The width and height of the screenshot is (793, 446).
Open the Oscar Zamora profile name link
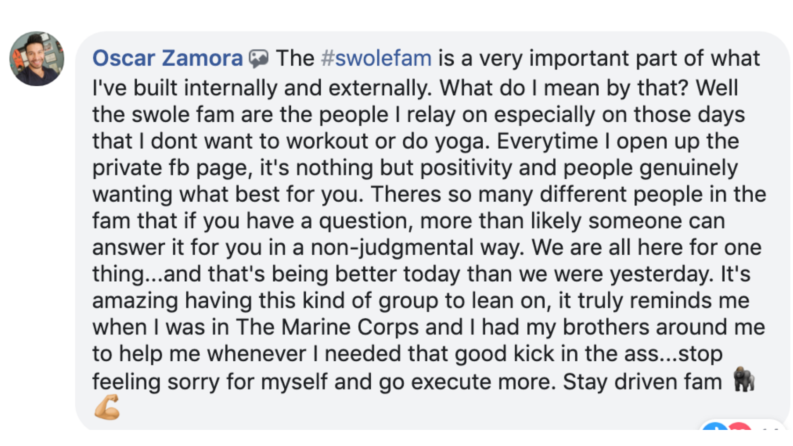[168, 58]
